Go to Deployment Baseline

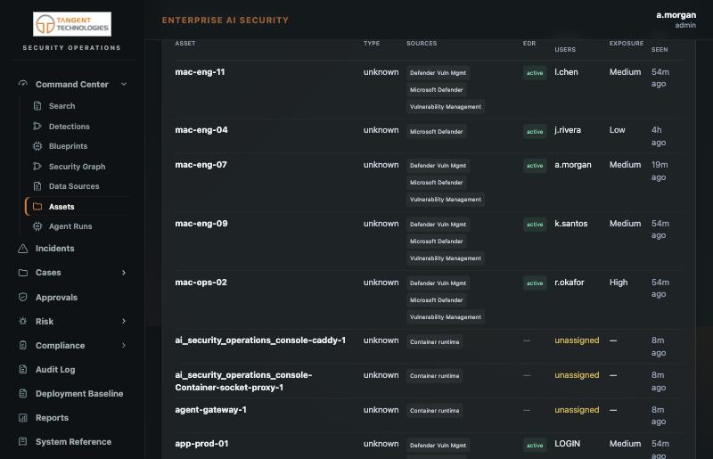pos(79,394)
